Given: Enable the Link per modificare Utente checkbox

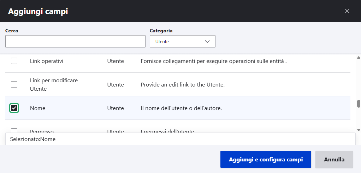Looking at the screenshot, I should [14, 84].
